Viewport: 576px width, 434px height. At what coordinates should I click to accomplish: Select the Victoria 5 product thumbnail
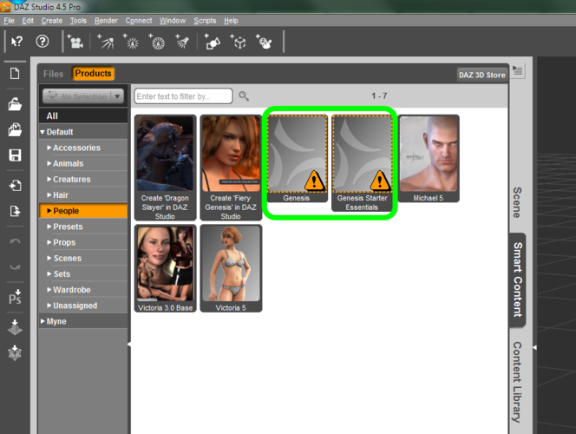[x=231, y=268]
